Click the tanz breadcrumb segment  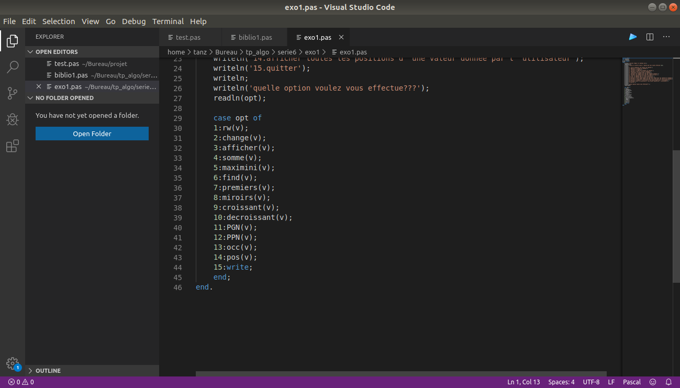(200, 52)
